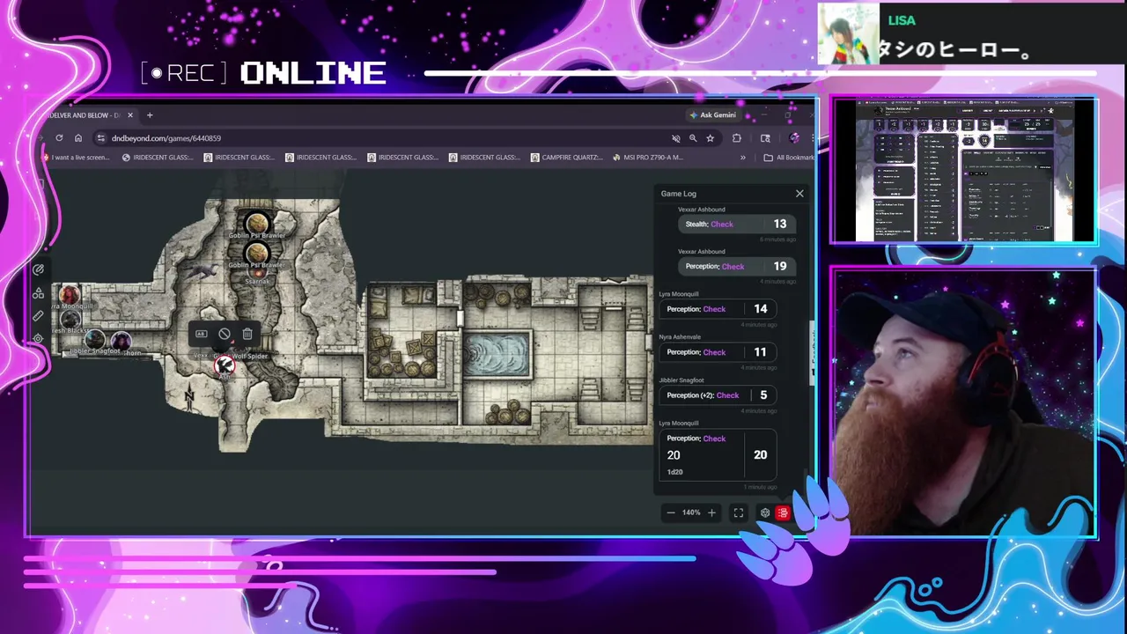
Task: Click the LISA music cover thumbnail
Action: tap(849, 33)
